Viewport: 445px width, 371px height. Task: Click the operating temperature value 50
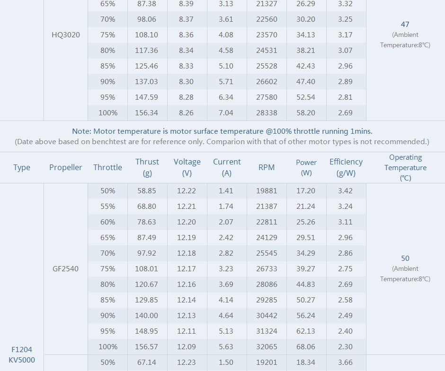405,259
